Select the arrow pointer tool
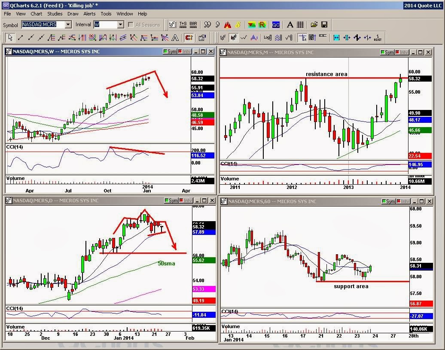Image resolution: width=445 pixels, height=350 pixels. pos(10,37)
